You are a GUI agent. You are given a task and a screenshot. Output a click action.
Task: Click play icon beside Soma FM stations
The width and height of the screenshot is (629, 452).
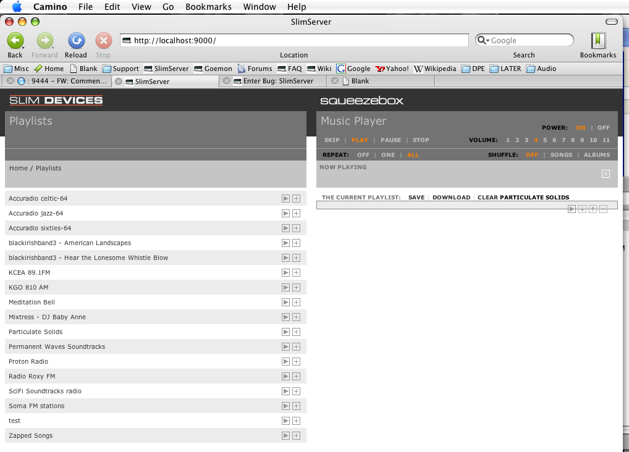click(x=285, y=406)
